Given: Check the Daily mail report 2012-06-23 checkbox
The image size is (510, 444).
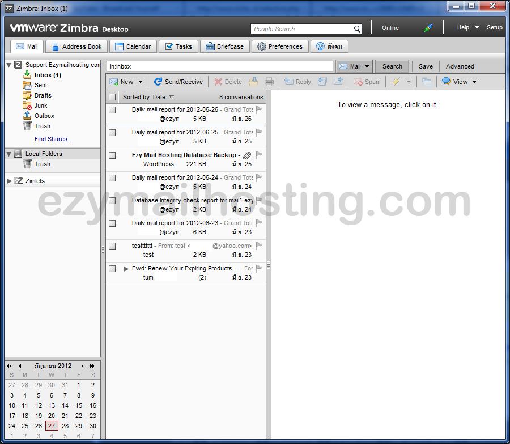Looking at the screenshot, I should pos(112,223).
